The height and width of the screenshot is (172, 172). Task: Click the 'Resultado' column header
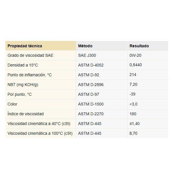tap(148, 46)
